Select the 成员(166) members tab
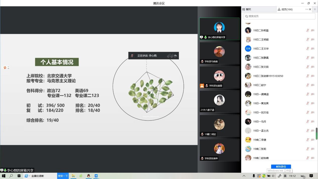 (x=287, y=9)
